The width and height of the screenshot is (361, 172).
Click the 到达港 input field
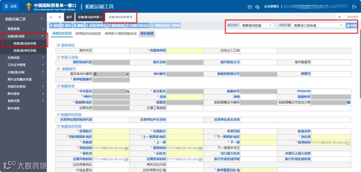(331, 137)
